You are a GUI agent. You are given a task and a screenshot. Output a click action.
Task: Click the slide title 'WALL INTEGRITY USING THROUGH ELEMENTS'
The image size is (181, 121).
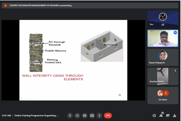tap(53, 77)
